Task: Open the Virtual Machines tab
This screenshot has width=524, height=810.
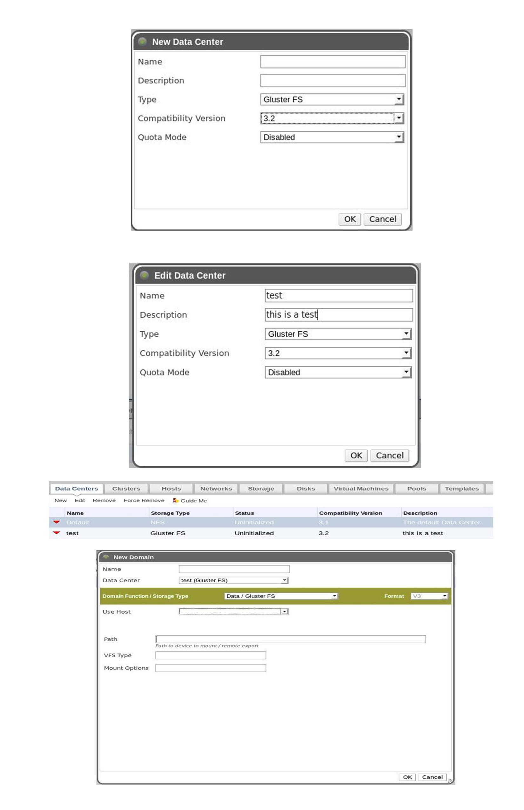Action: [x=361, y=489]
